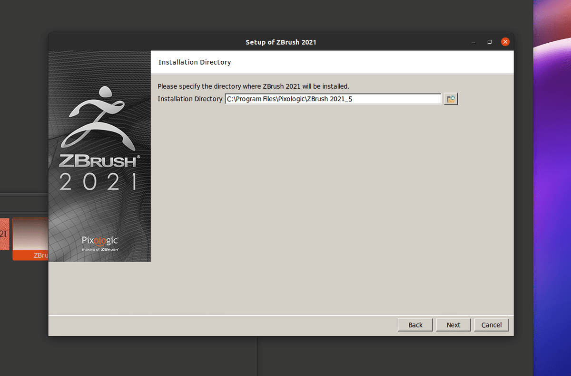The height and width of the screenshot is (376, 571).
Task: Click the Next button
Action: tap(453, 325)
